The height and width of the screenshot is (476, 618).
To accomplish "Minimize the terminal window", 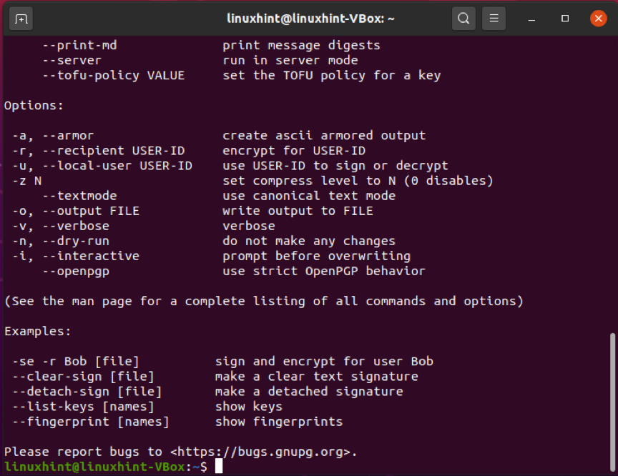I will point(531,19).
